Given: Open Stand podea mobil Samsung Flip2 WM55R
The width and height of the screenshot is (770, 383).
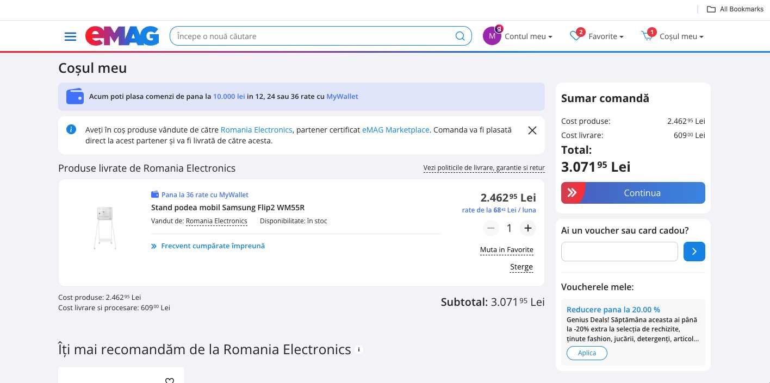Looking at the screenshot, I should [228, 208].
